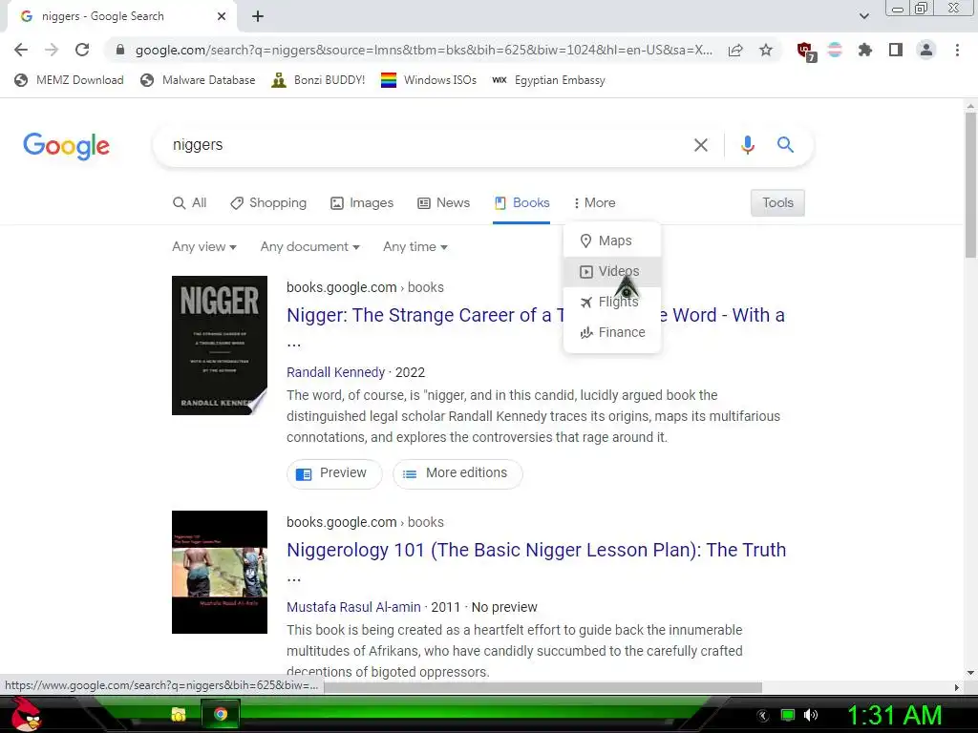Image resolution: width=978 pixels, height=733 pixels.
Task: Select the Books tab
Action: coord(521,202)
